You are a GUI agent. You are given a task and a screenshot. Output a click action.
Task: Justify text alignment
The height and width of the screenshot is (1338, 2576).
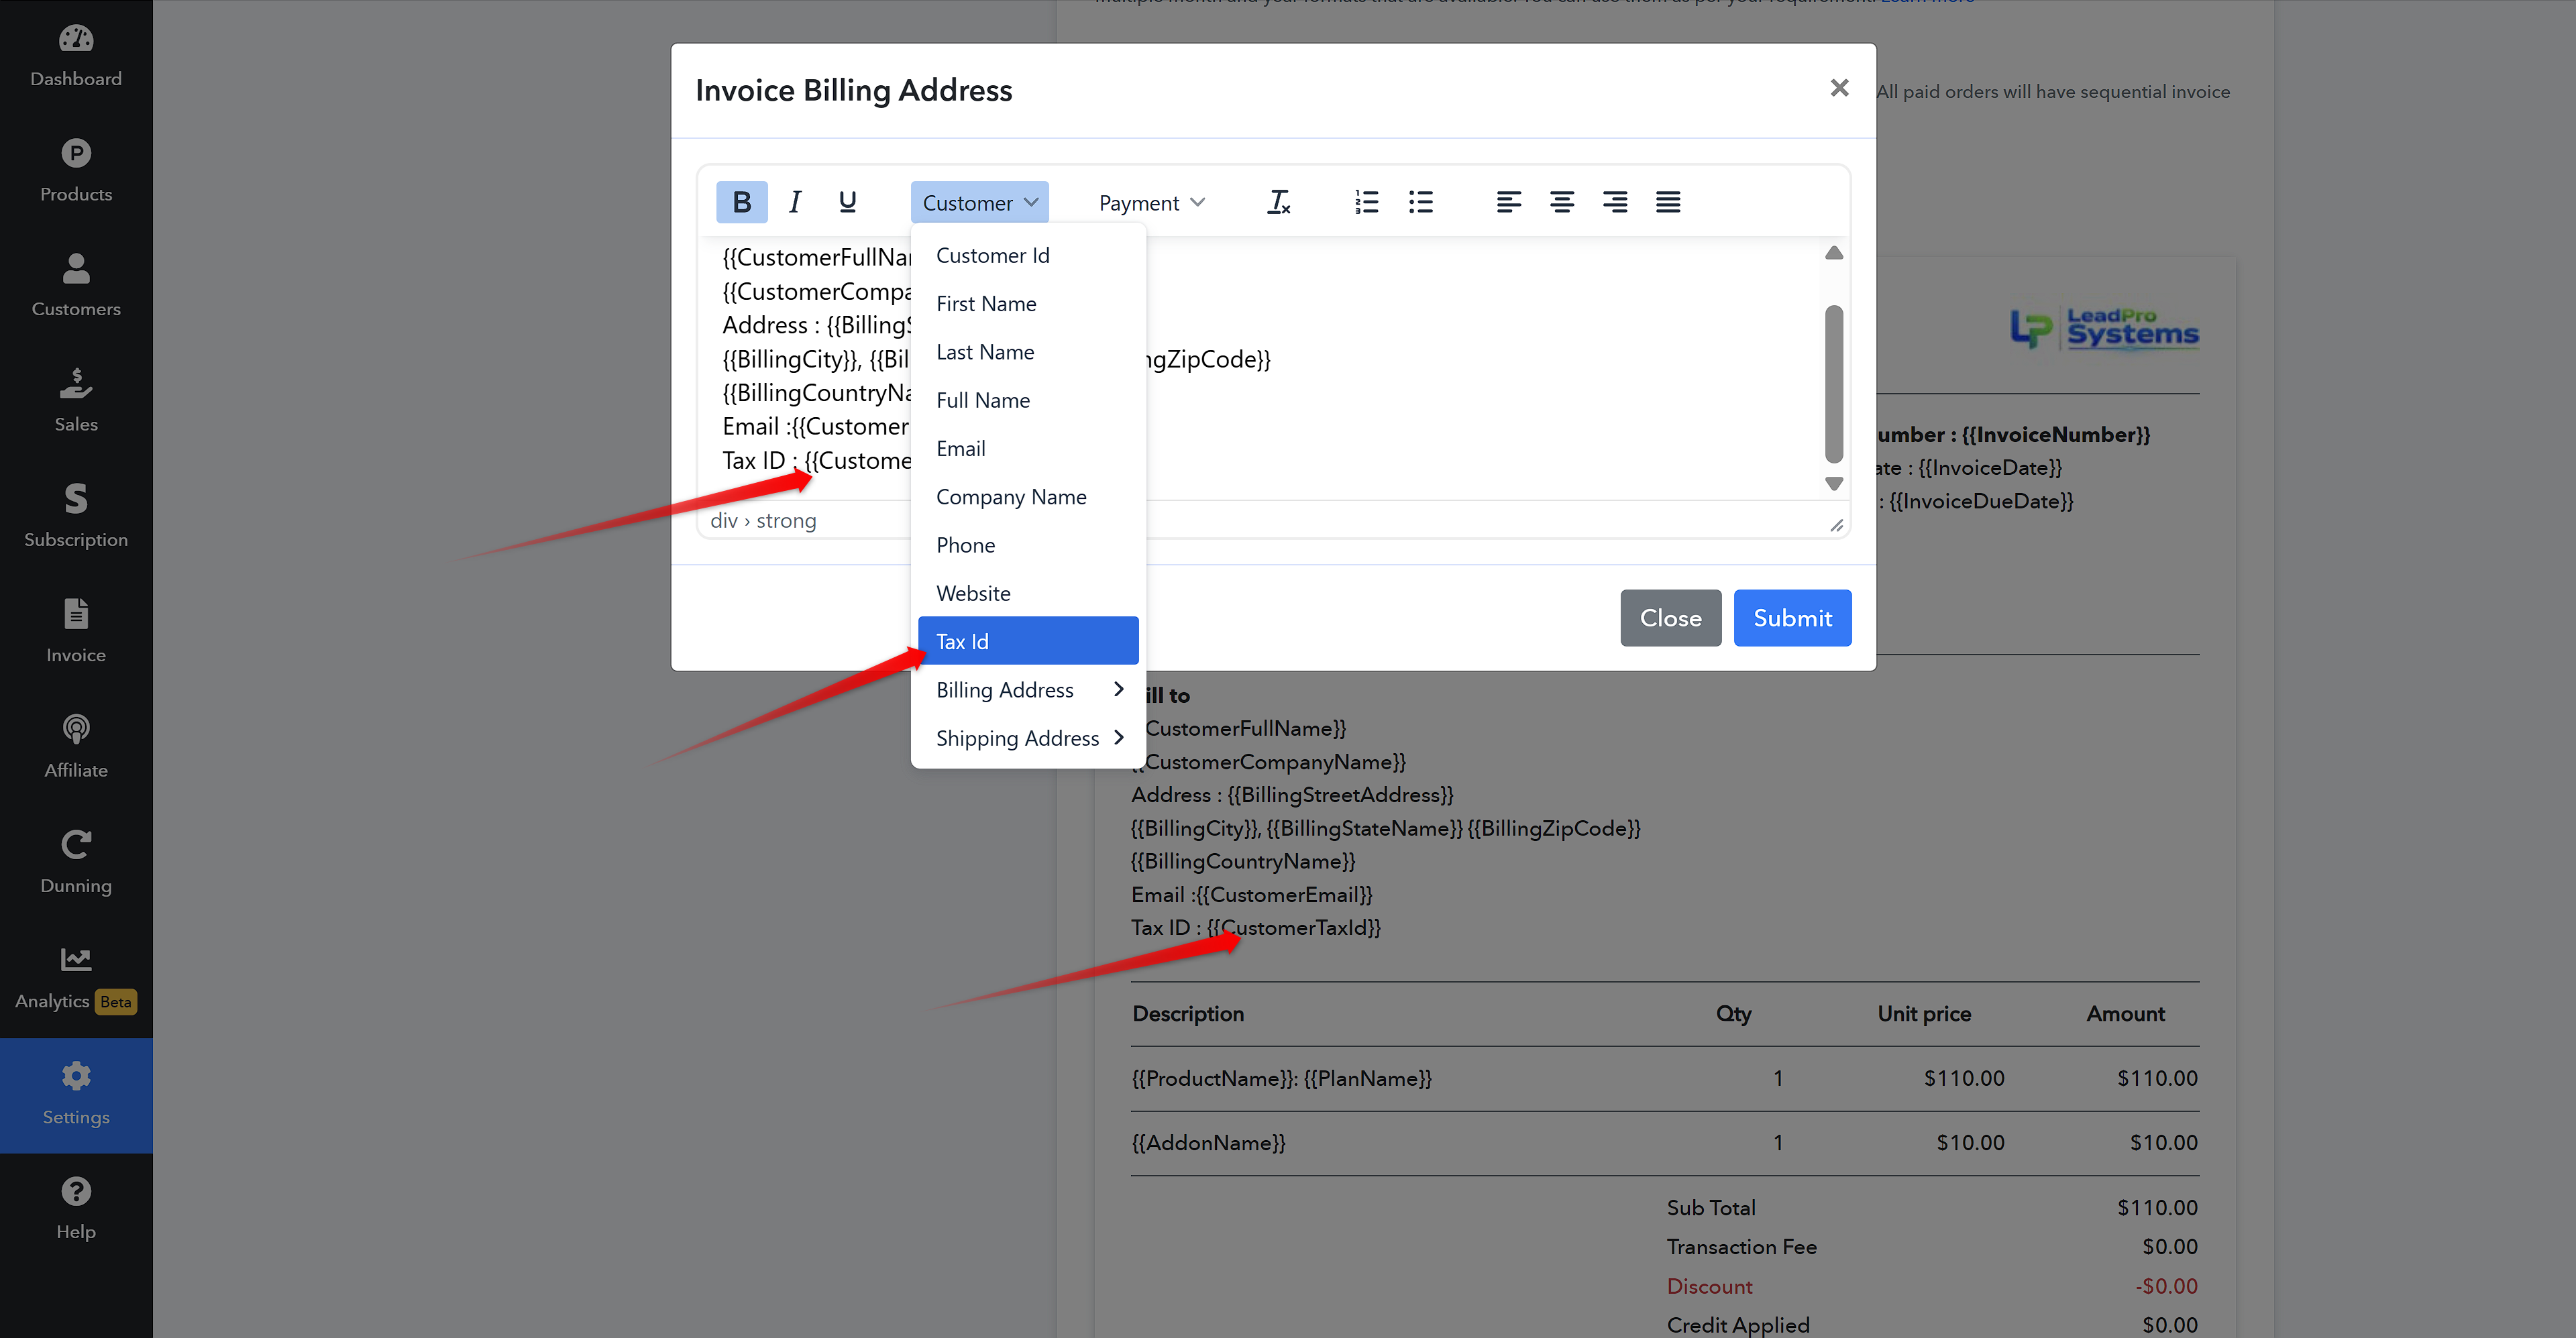[x=1667, y=202]
